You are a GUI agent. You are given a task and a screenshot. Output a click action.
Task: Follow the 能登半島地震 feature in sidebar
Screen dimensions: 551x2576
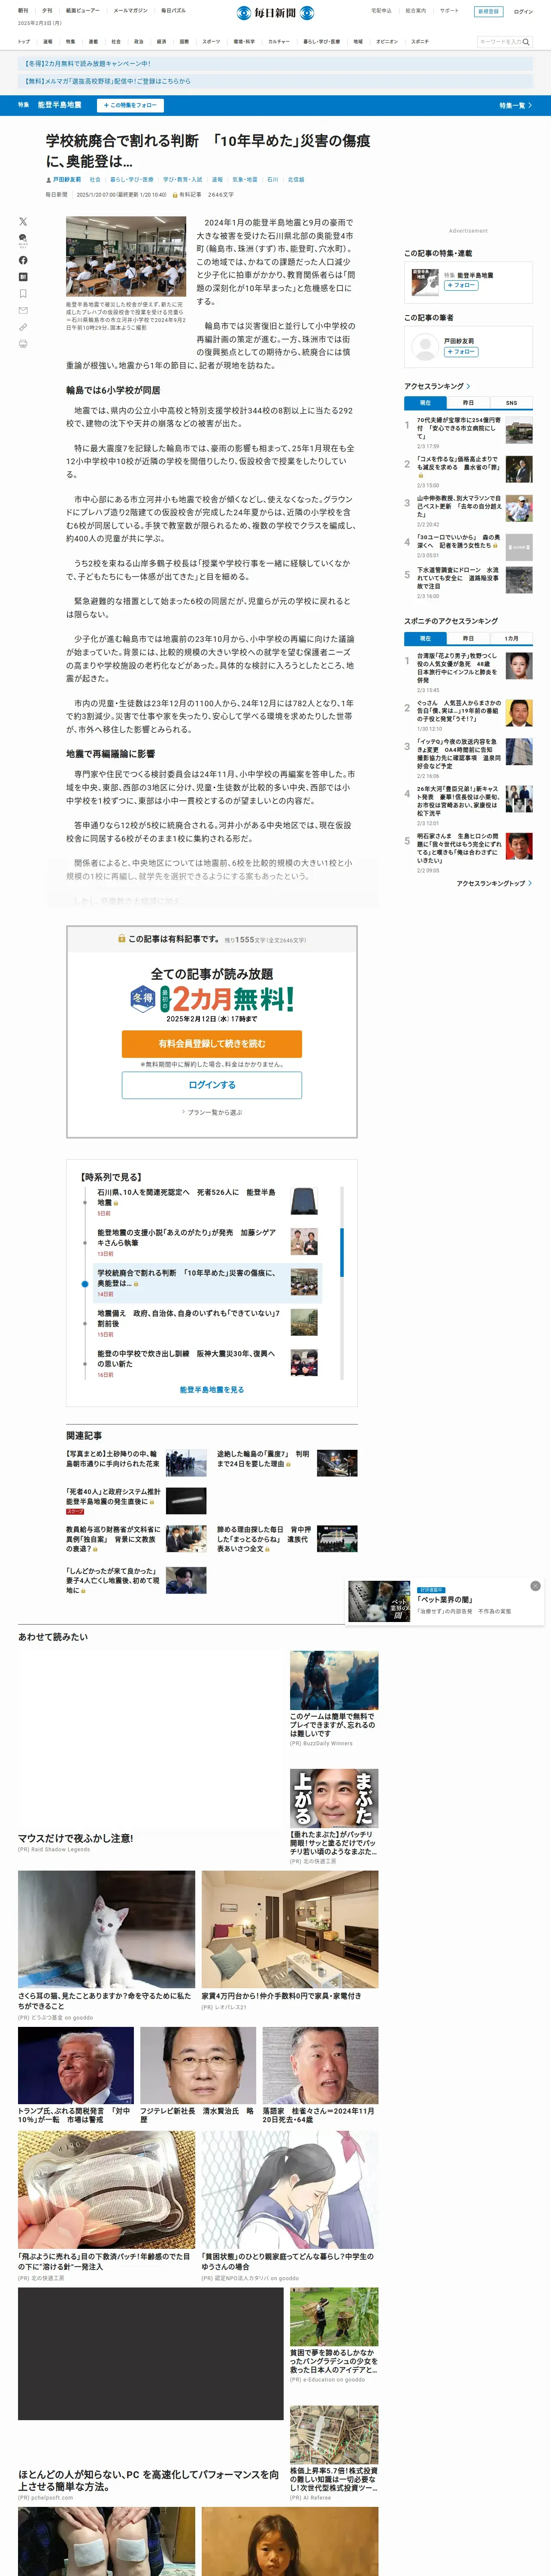tap(461, 286)
